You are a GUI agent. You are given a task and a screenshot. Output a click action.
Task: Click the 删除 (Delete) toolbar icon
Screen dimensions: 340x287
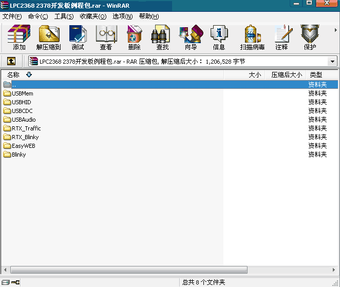[134, 37]
